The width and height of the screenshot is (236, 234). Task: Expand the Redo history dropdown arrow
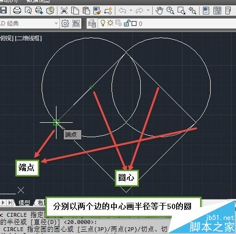click(x=148, y=11)
